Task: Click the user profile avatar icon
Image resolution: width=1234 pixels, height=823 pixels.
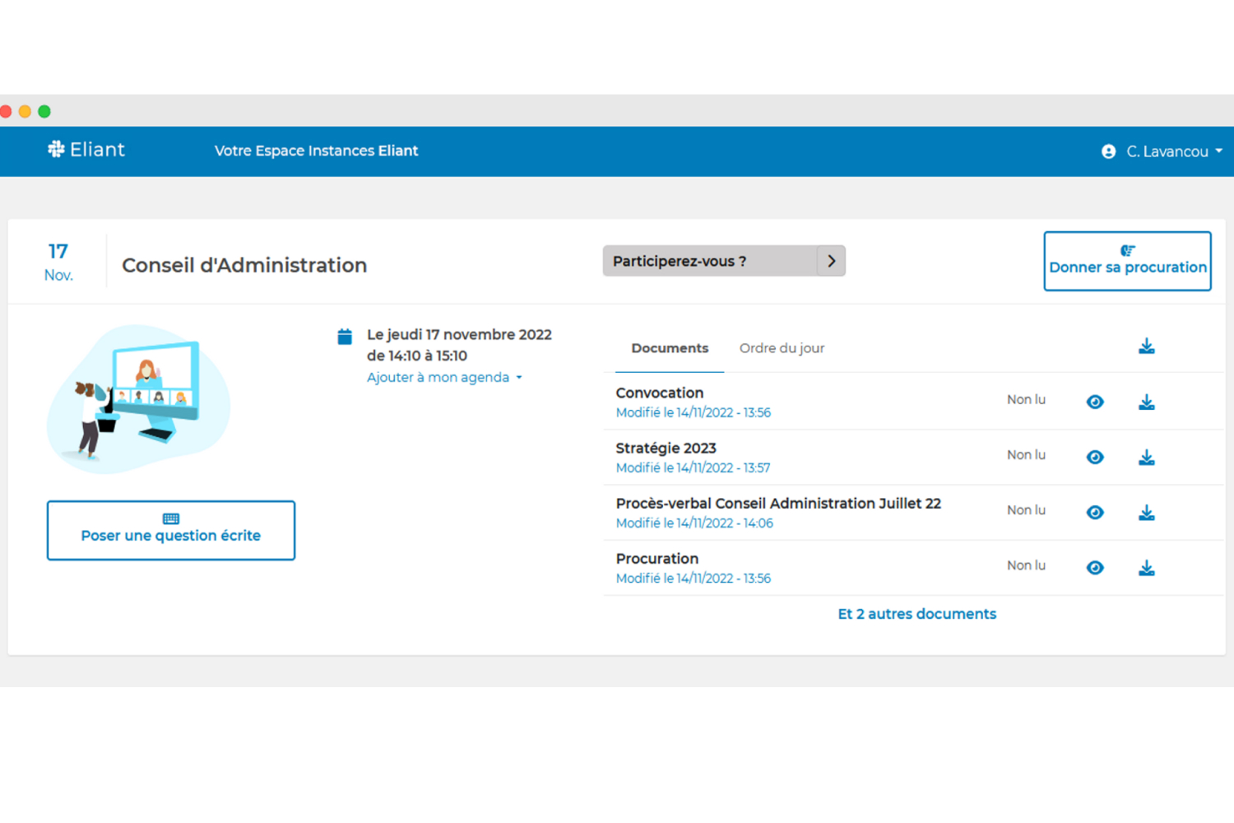Action: click(x=1108, y=151)
